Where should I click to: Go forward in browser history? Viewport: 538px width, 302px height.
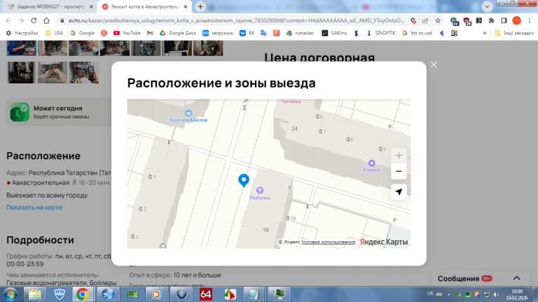pos(21,20)
